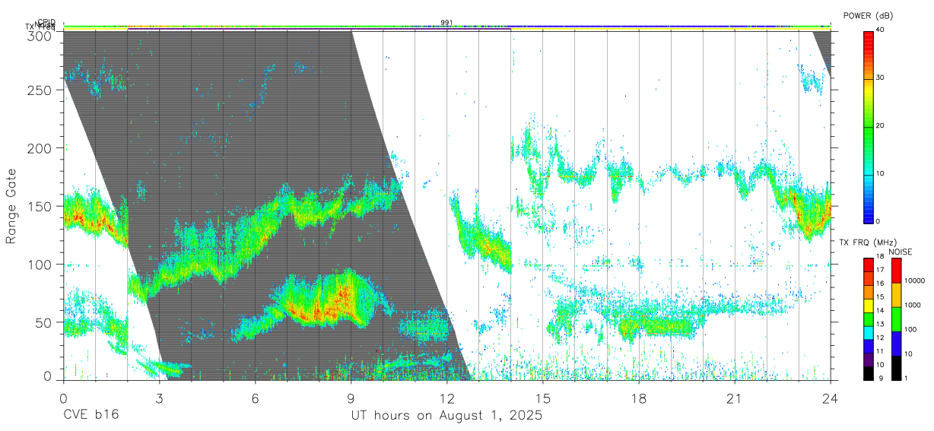Click the 150 range gate tick label
This screenshot has height=431, width=934.
pos(40,206)
